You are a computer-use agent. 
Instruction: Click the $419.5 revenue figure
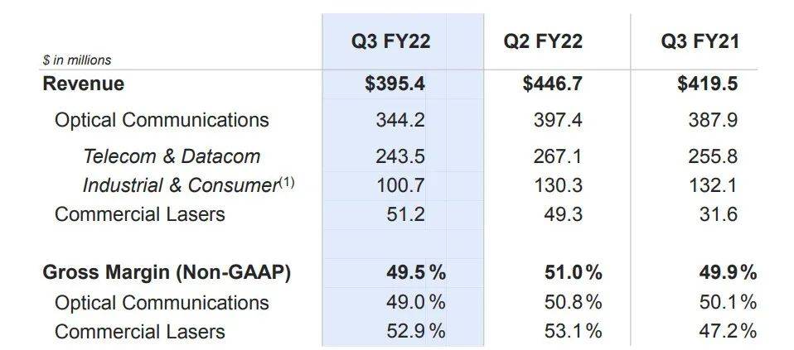[x=707, y=84]
